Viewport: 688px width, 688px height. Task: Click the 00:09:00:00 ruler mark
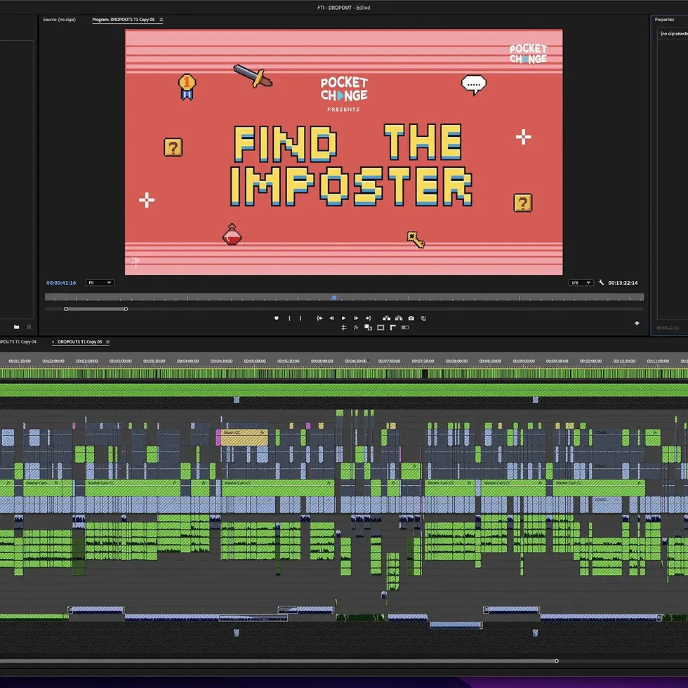point(524,361)
